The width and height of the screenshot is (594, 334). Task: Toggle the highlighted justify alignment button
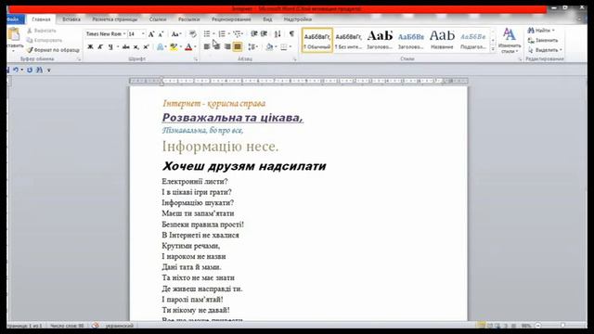(x=238, y=47)
